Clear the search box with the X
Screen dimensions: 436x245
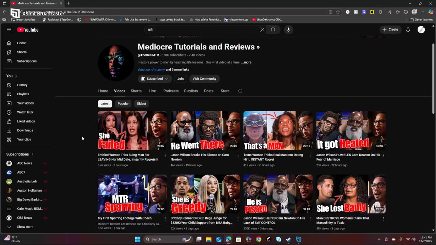pyautogui.click(x=262, y=30)
